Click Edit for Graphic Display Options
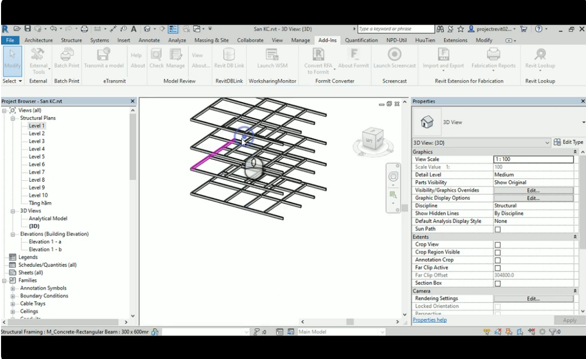586x359 pixels. [x=533, y=198]
